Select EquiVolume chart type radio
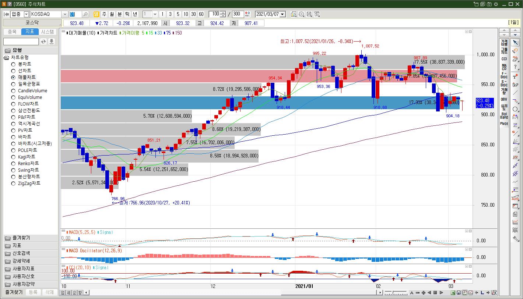The width and height of the screenshot is (523, 299). click(x=13, y=97)
